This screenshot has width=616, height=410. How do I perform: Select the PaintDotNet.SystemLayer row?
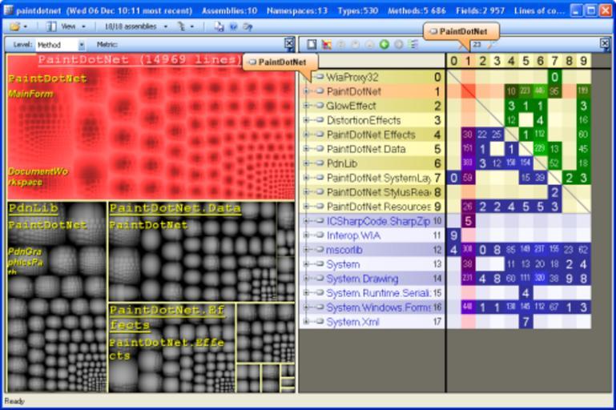[x=372, y=178]
